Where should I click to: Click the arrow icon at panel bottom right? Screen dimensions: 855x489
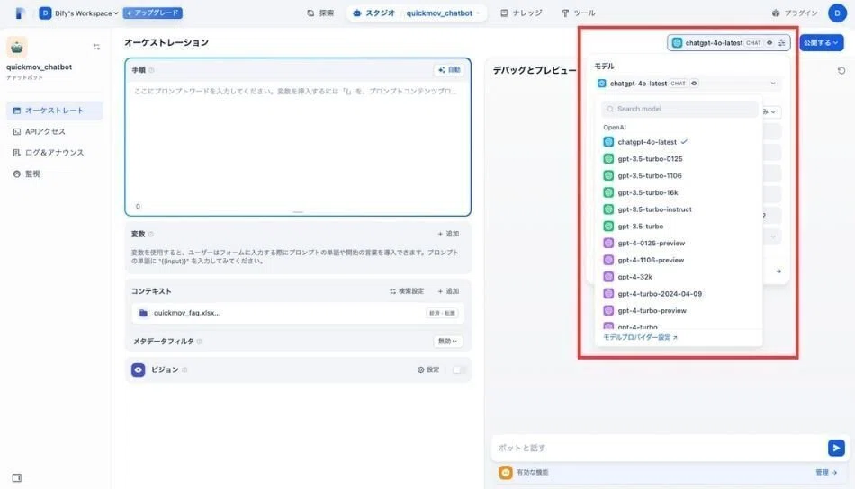click(778, 271)
